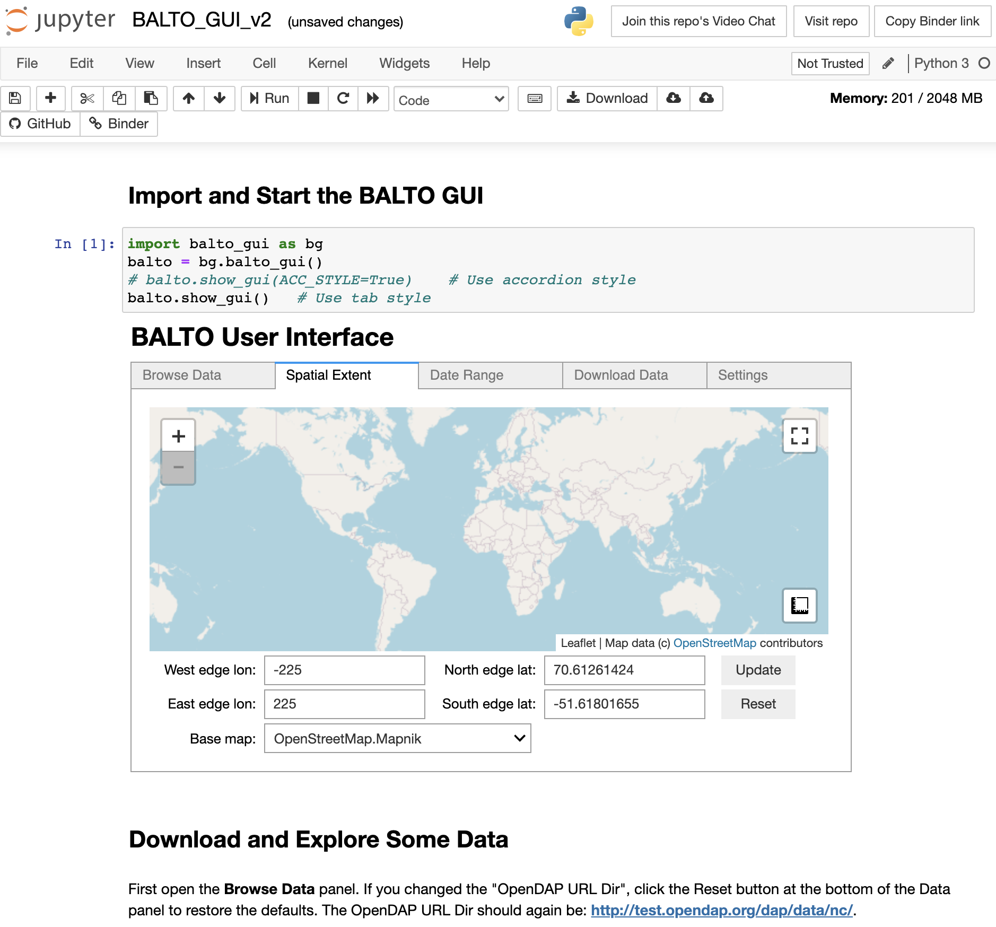This screenshot has width=996, height=927.
Task: Click the East edge lon field
Action: tap(345, 704)
